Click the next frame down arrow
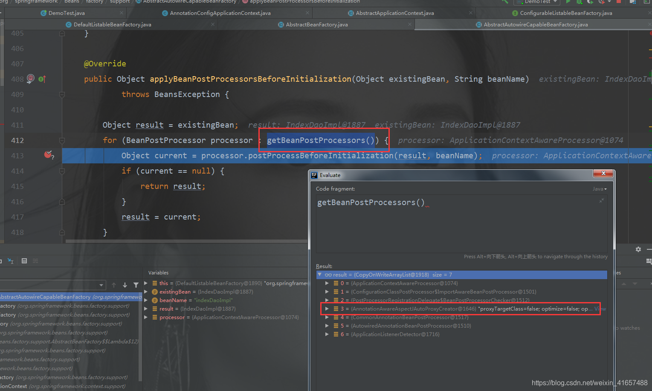This screenshot has height=391, width=652. [x=125, y=285]
